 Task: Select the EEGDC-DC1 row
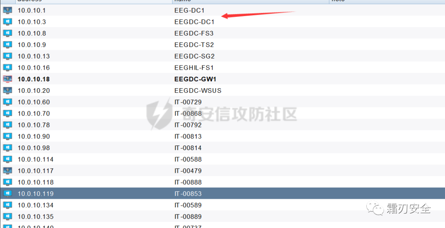[x=222, y=22]
